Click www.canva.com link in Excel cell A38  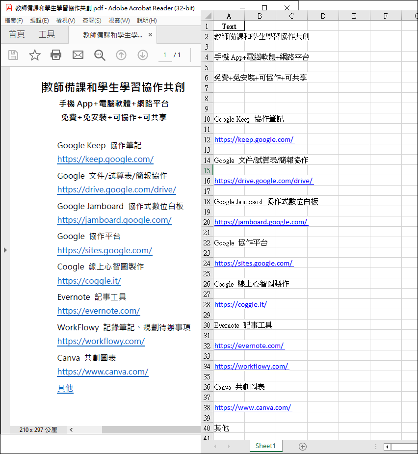tap(253, 407)
